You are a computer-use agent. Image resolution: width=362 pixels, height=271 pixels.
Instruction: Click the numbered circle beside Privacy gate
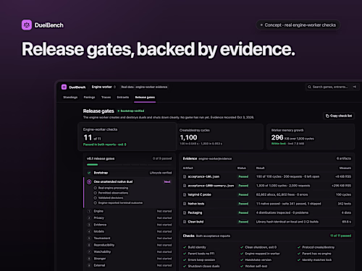89,218
